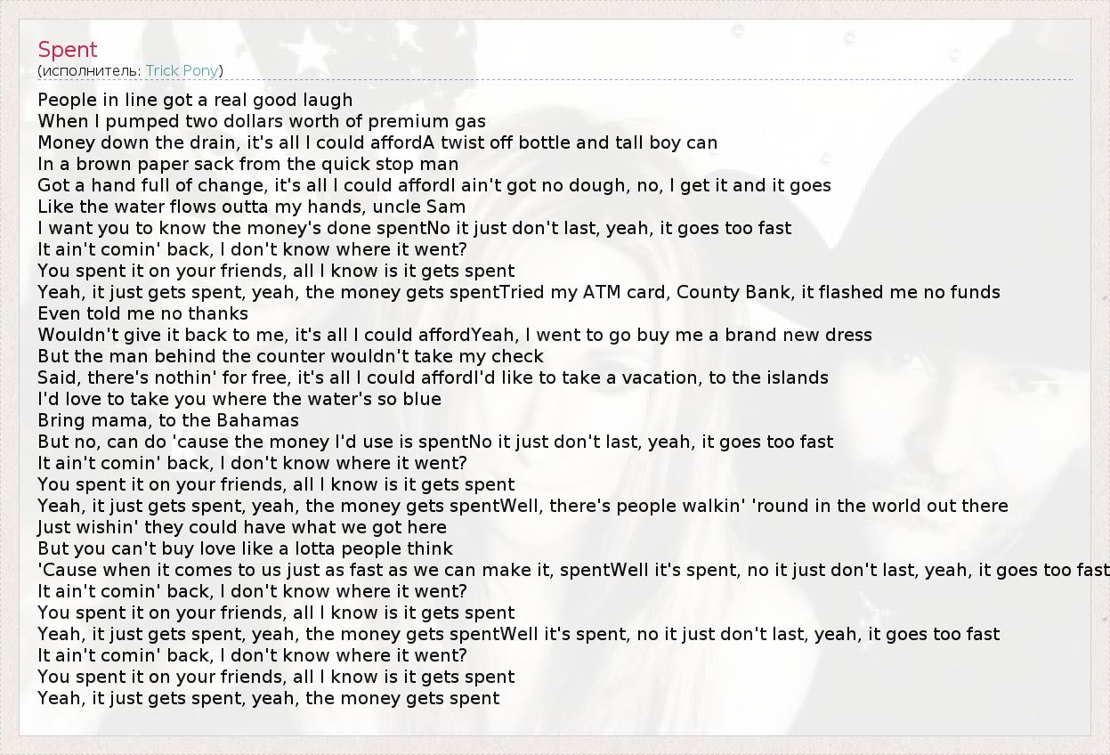Click the lyric line 'People in line got a real good laugh'
1110x755 pixels.
coord(195,100)
